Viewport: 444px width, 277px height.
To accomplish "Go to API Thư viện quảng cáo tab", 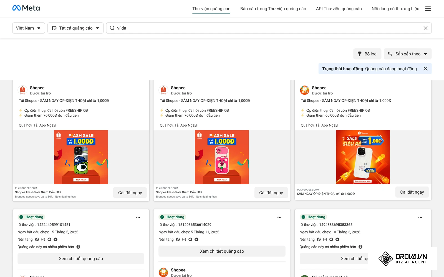I will coord(339,9).
